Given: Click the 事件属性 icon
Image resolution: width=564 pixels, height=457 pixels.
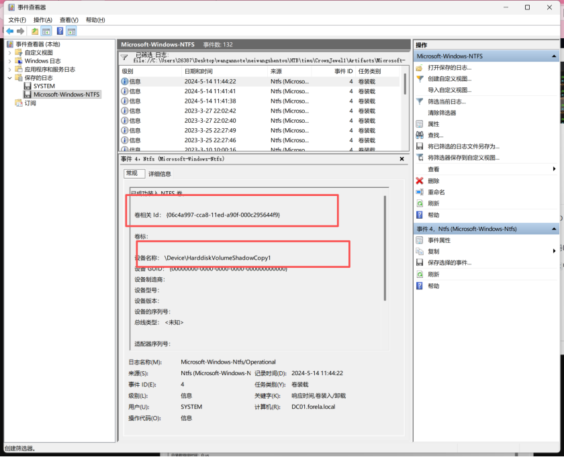Looking at the screenshot, I should [x=420, y=240].
